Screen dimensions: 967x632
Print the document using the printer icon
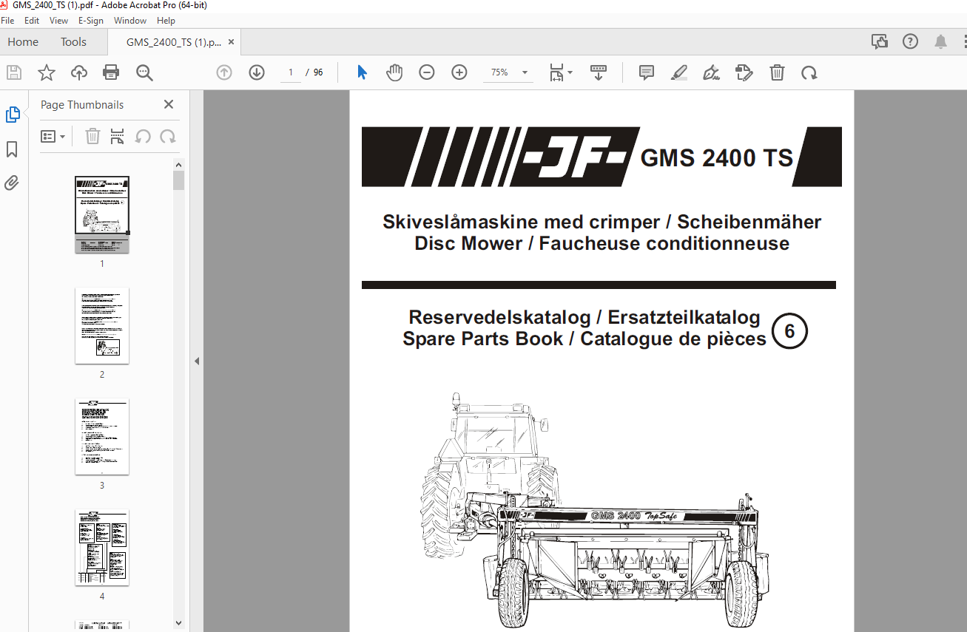coord(111,72)
